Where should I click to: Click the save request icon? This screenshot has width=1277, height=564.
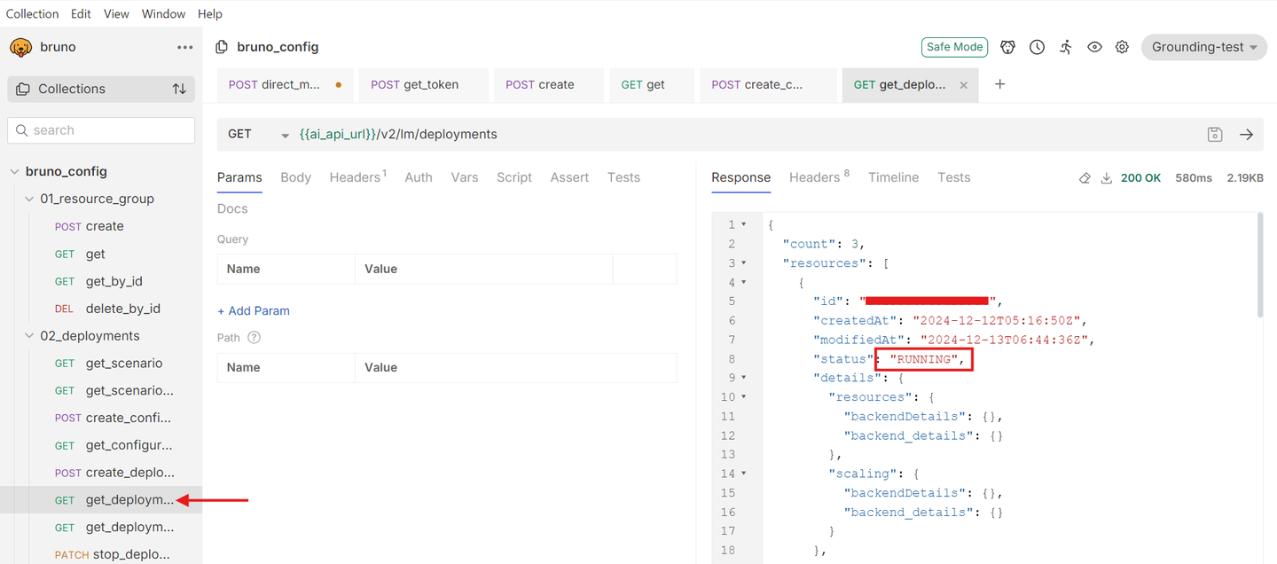pos(1215,135)
